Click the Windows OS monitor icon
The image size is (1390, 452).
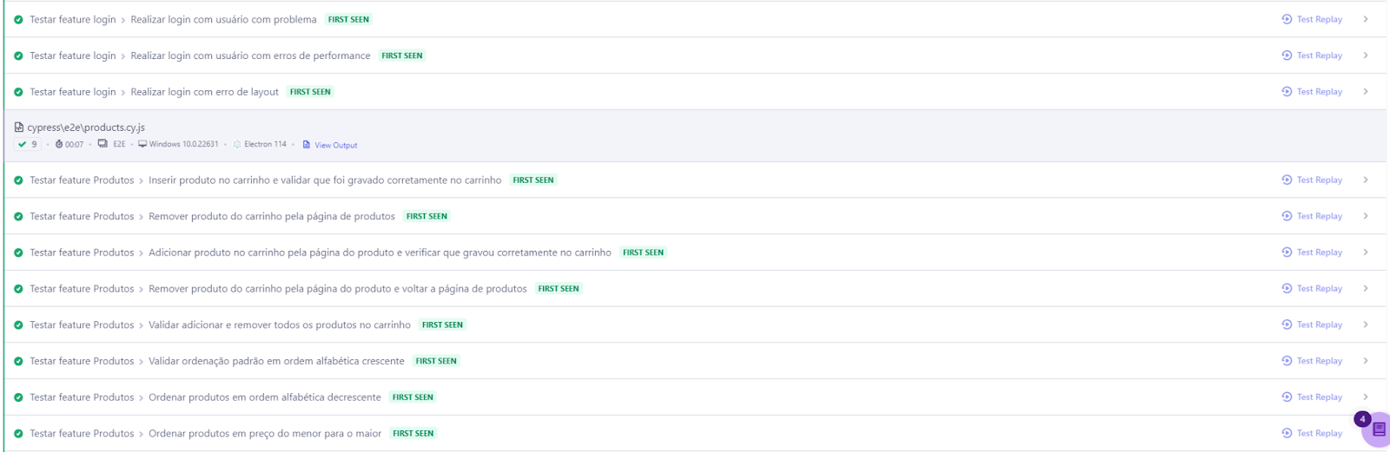142,144
